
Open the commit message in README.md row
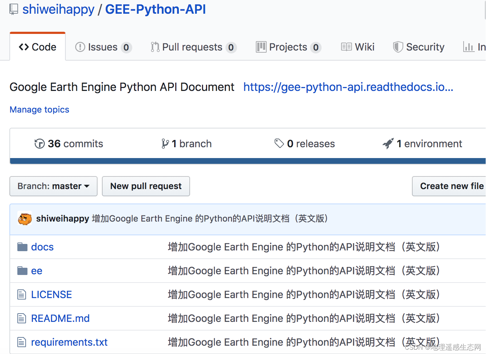click(304, 319)
